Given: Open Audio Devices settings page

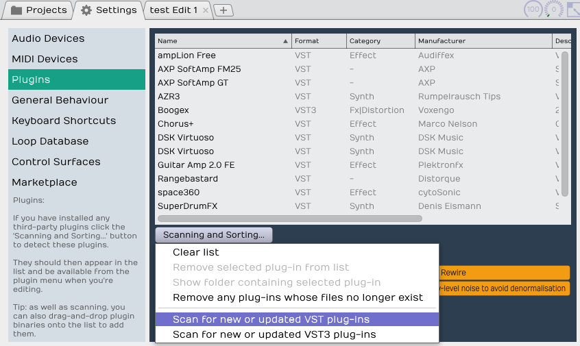Looking at the screenshot, I should 48,38.
